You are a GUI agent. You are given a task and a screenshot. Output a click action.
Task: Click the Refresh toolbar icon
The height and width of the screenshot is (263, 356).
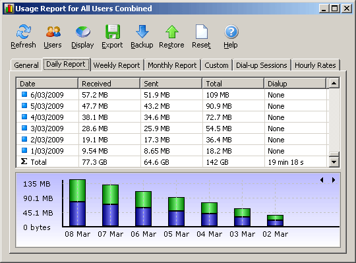point(23,32)
